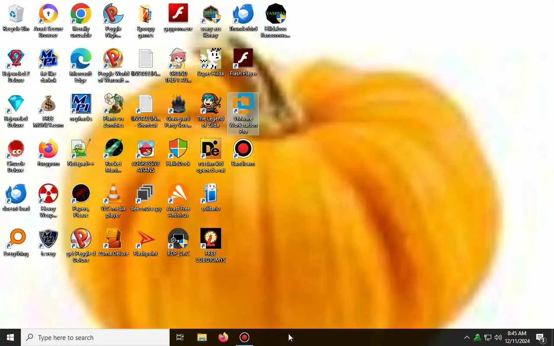Select the Peggle Nights desktop shortcut
Image resolution: width=554 pixels, height=346 pixels.
click(x=113, y=21)
